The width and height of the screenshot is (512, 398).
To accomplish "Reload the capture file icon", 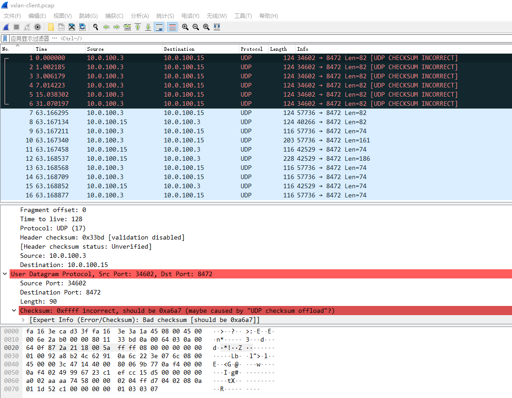I will [82, 27].
